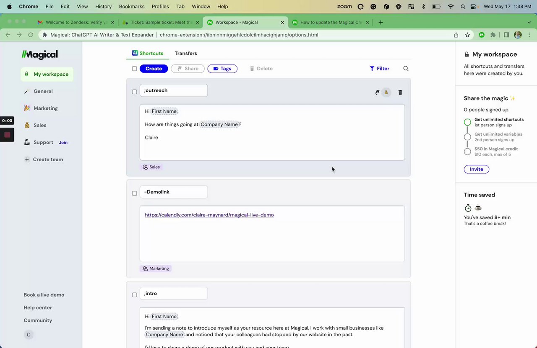Reload the page
Screen dimensions: 537x348
(31, 35)
